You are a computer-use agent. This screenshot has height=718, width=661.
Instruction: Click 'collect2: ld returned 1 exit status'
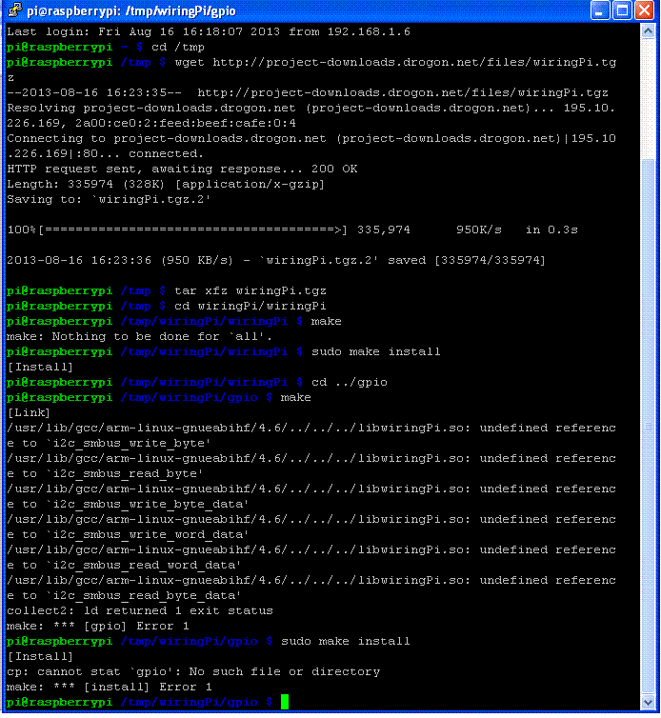click(x=140, y=610)
